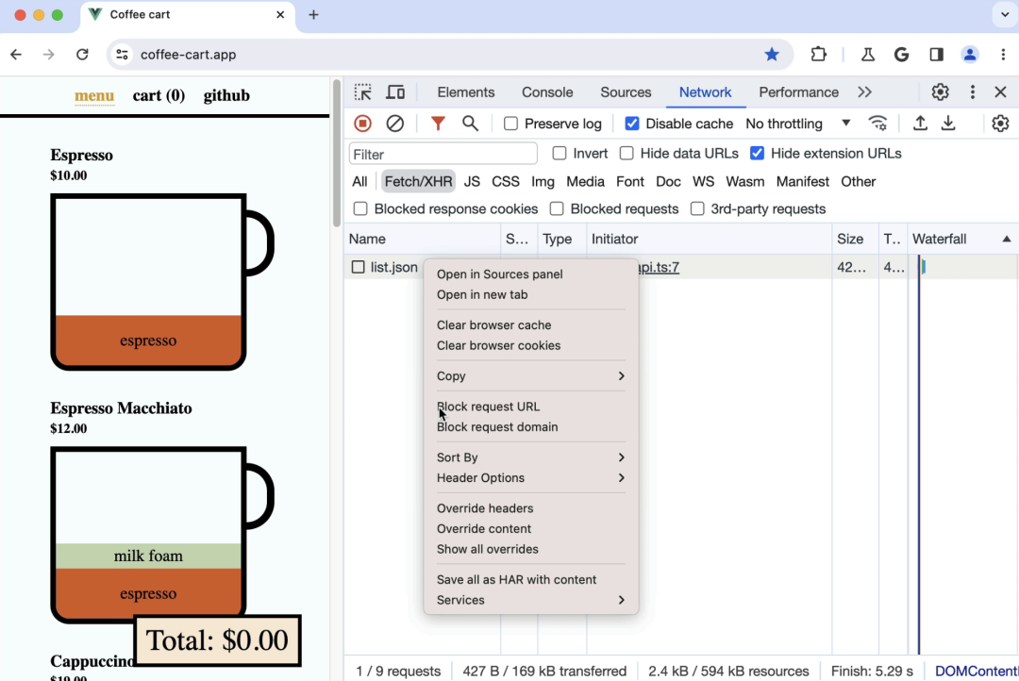Open the cart (0) page link

pos(159,95)
